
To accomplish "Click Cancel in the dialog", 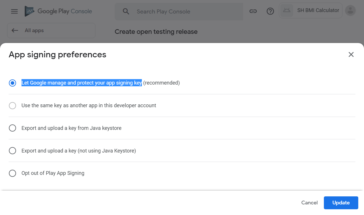I will pyautogui.click(x=309, y=203).
